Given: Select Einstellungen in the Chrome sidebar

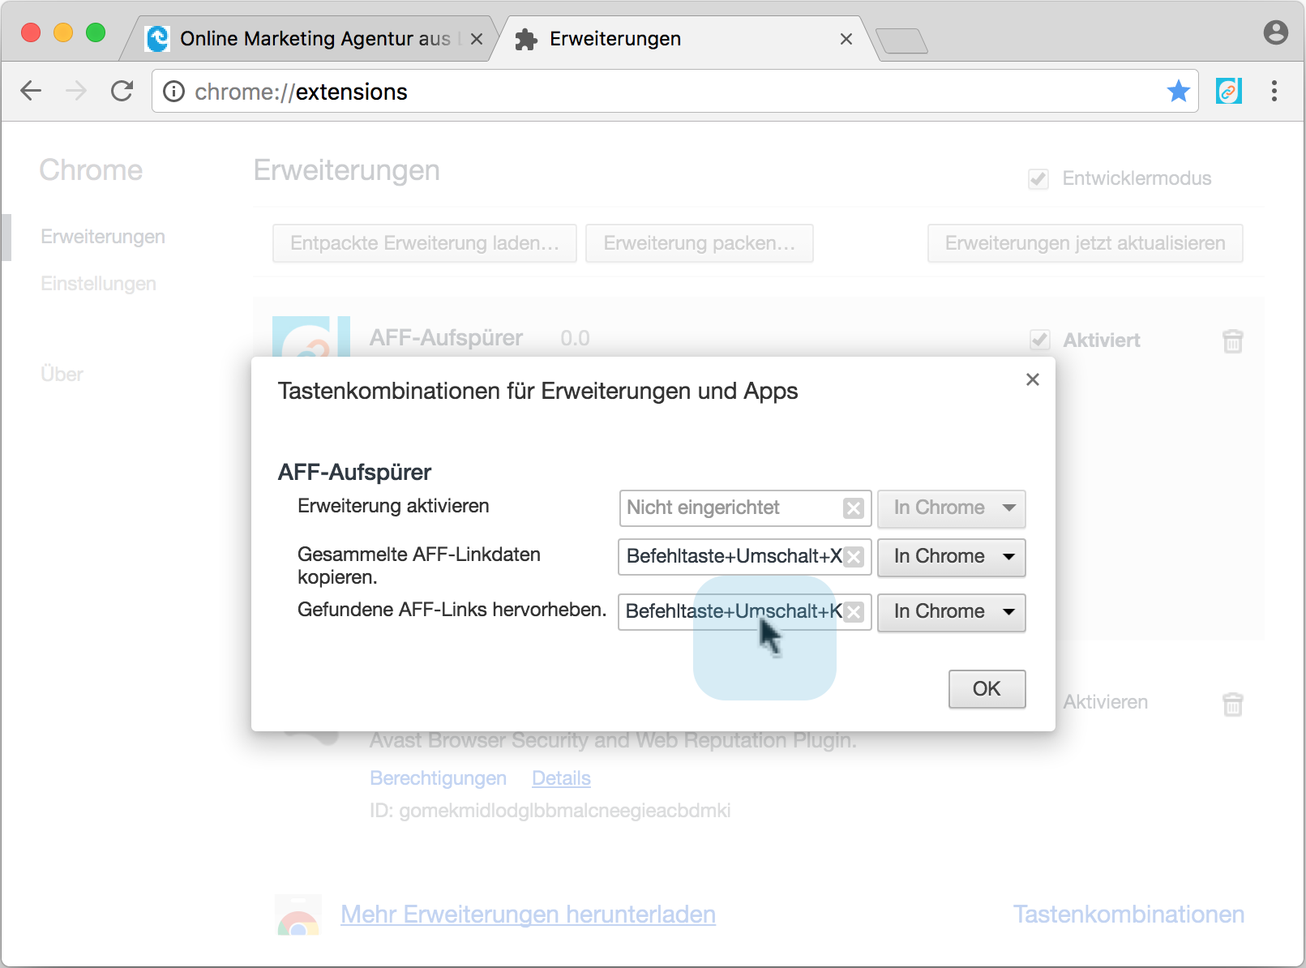Looking at the screenshot, I should (x=98, y=284).
